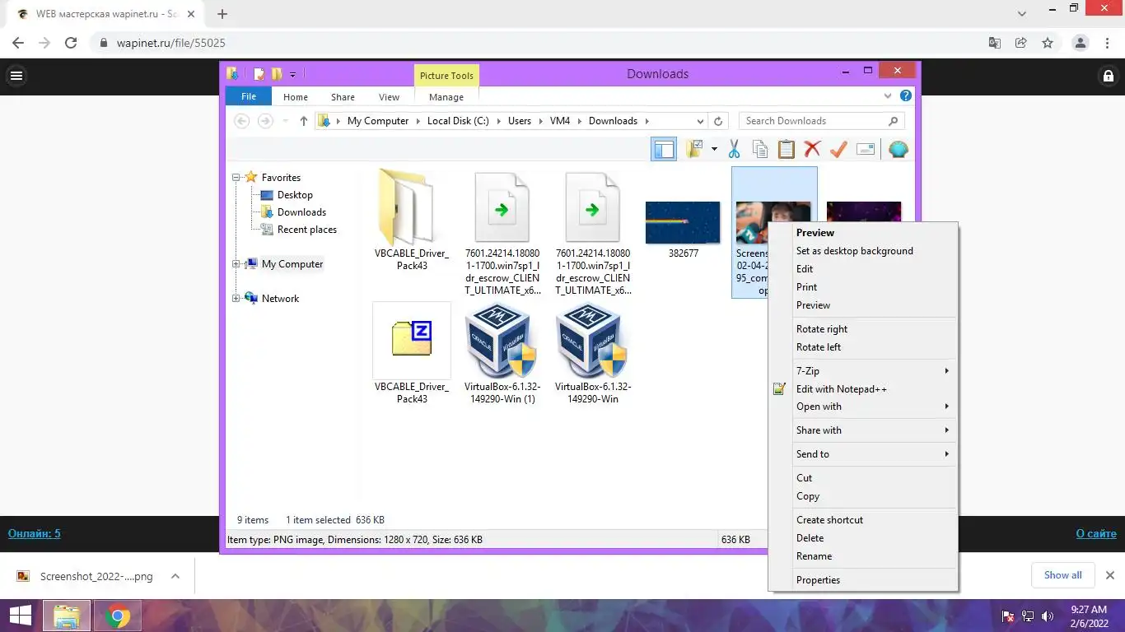Expand the My Computer tree node
This screenshot has height=632, width=1125.
click(x=236, y=264)
